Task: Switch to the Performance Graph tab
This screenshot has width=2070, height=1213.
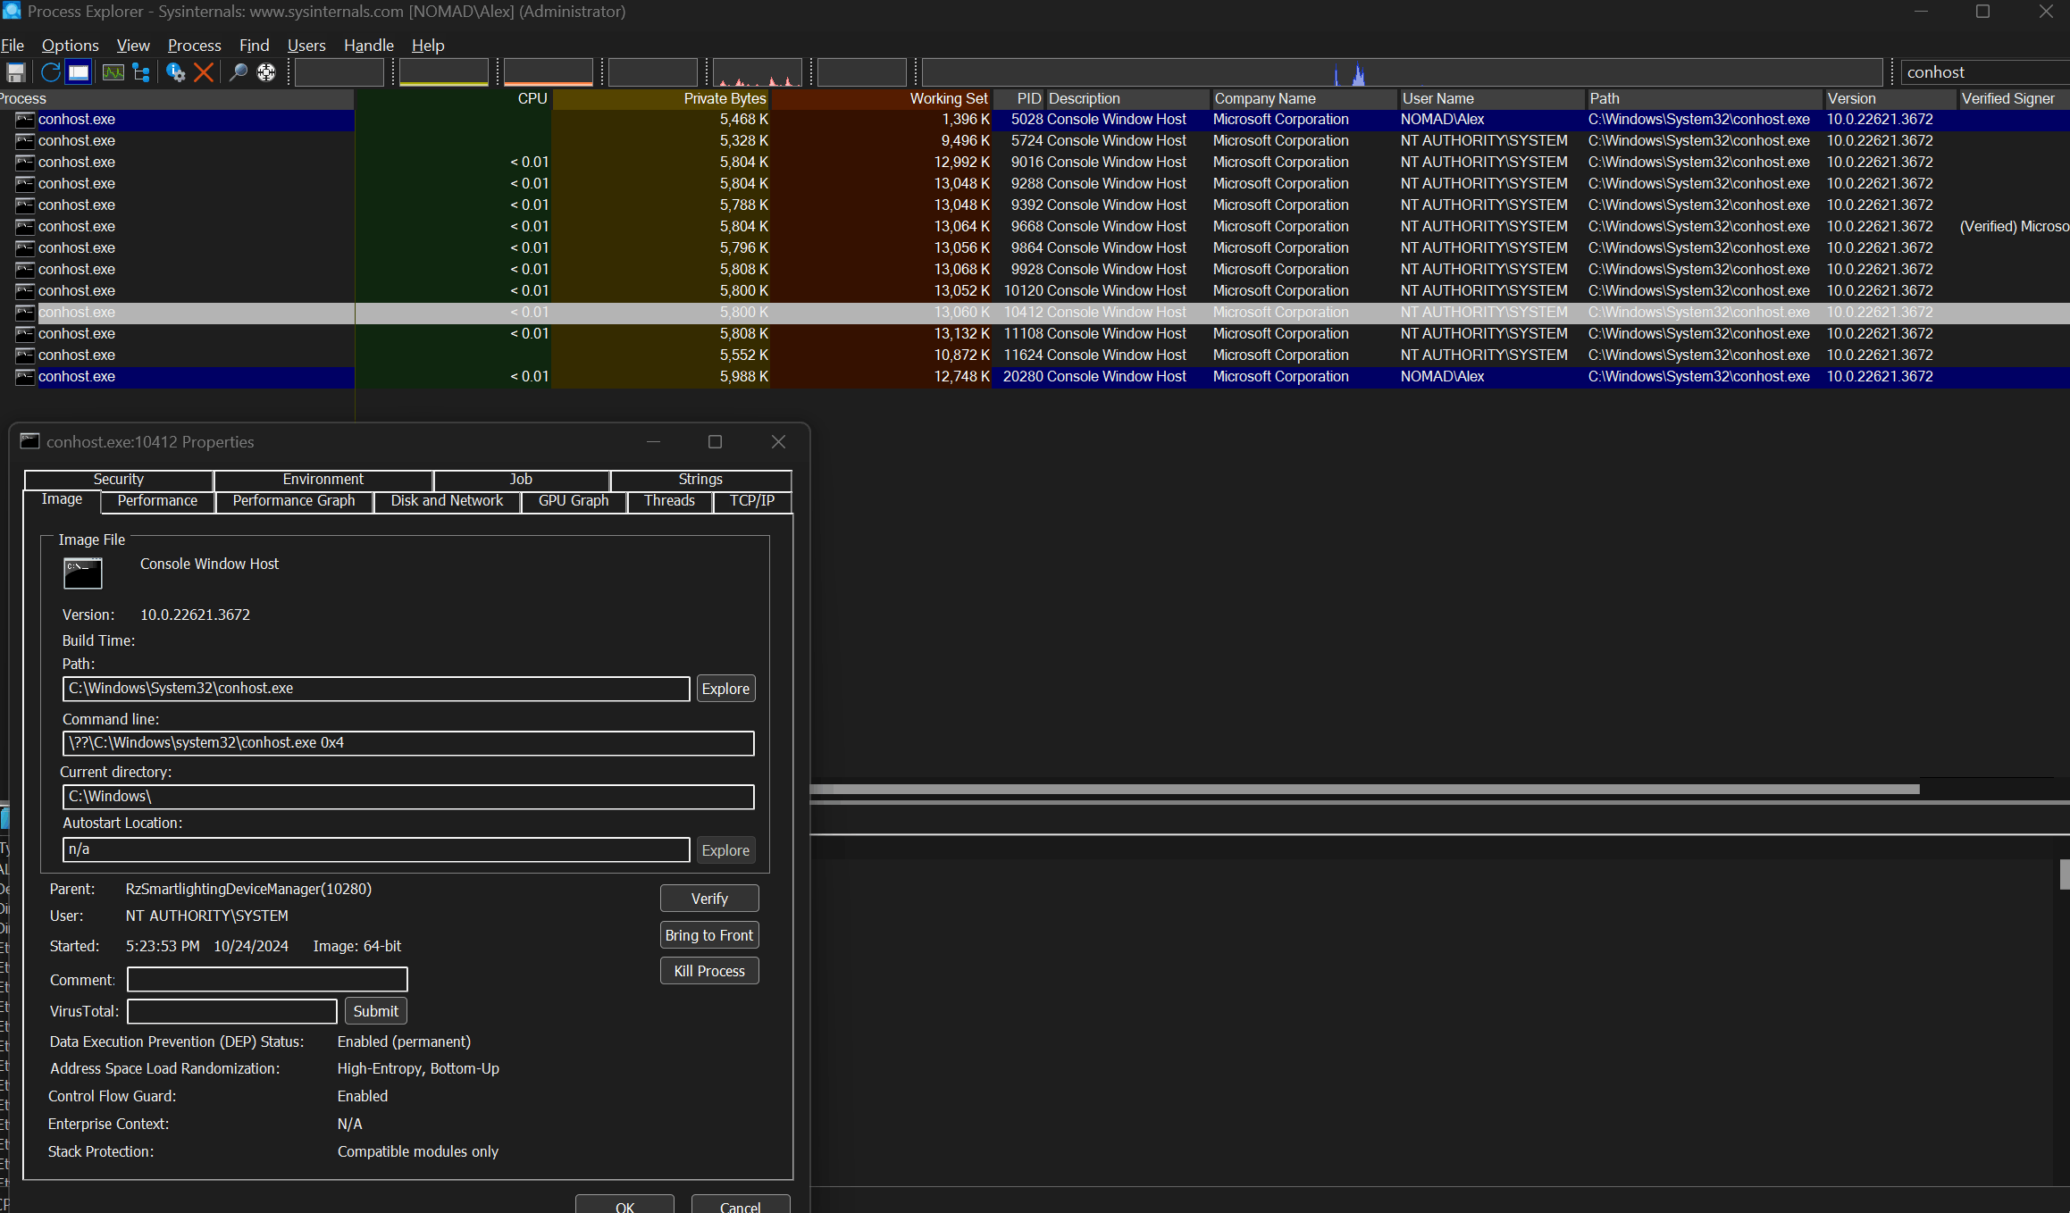Action: coord(294,501)
